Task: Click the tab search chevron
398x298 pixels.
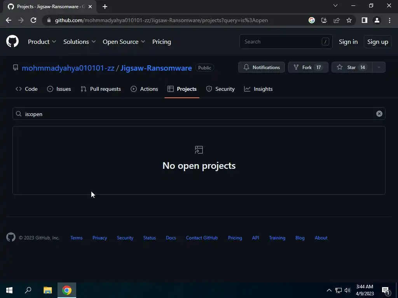Action: [335, 5]
